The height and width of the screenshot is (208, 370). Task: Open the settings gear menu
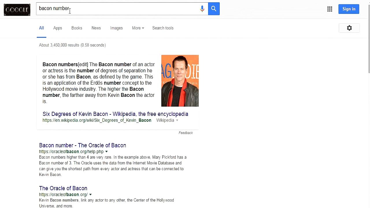[349, 28]
